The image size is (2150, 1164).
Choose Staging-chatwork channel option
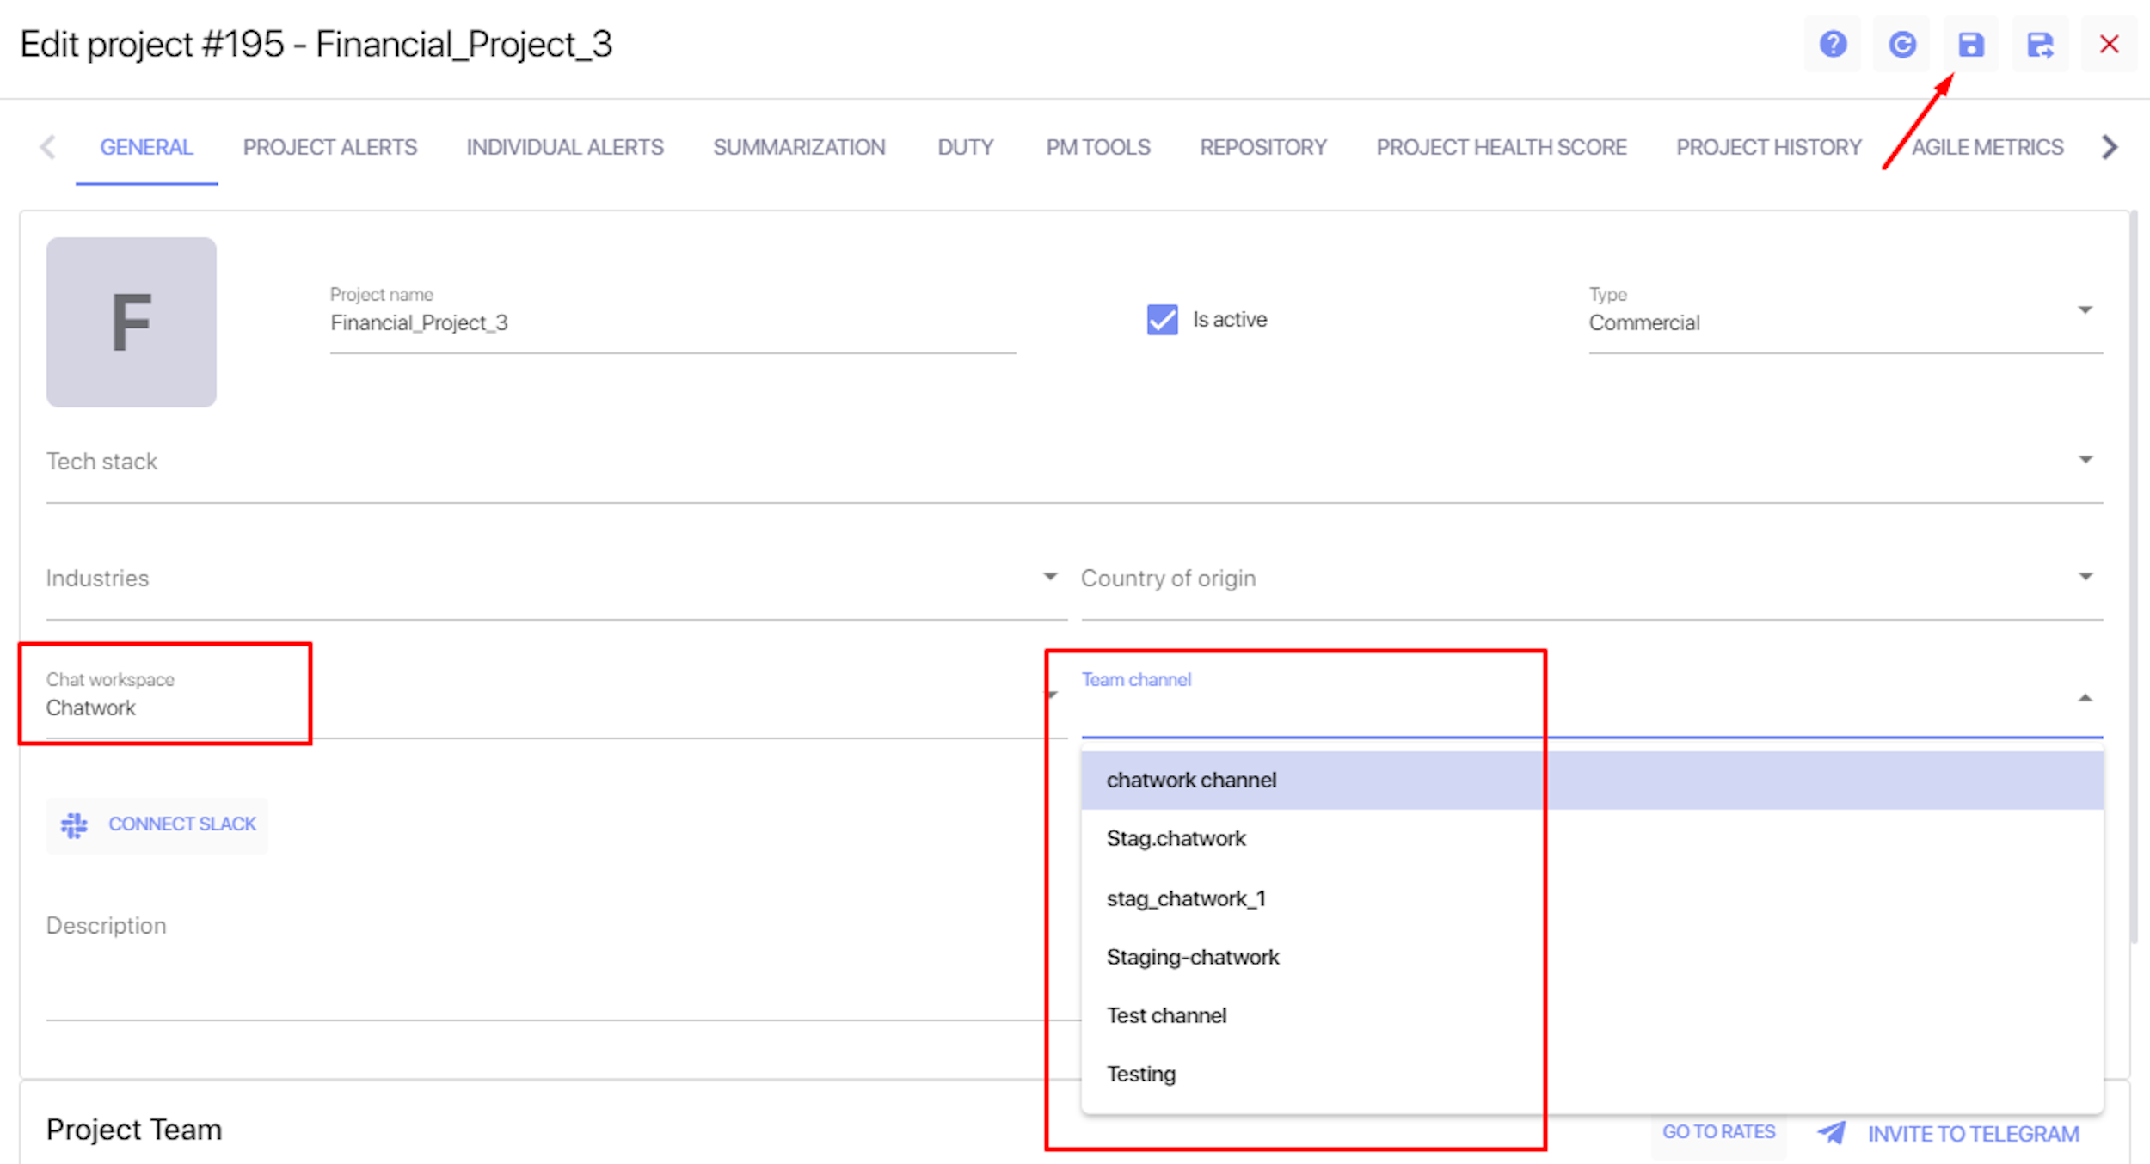pos(1592,958)
